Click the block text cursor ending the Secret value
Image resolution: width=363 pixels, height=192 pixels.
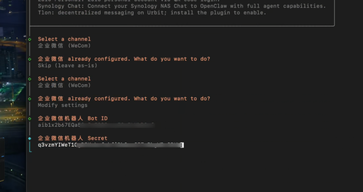click(x=182, y=145)
